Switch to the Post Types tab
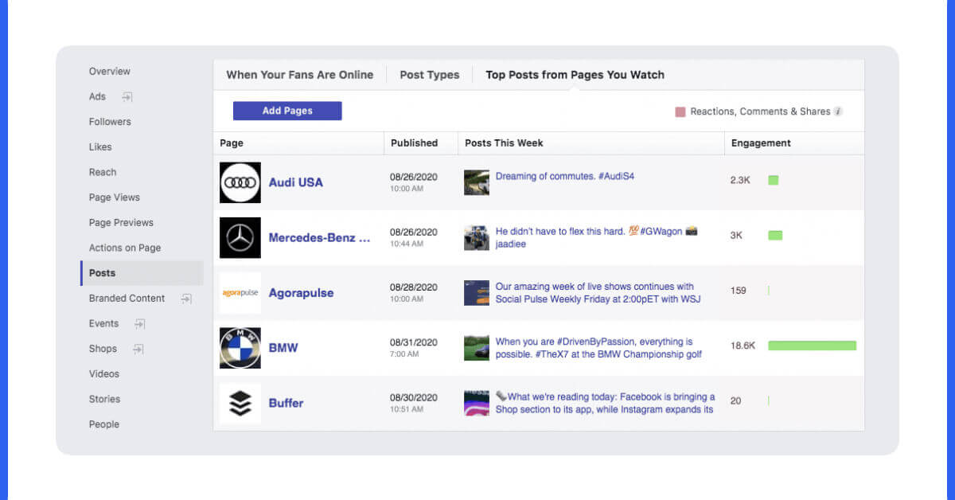The image size is (955, 500). coord(430,75)
